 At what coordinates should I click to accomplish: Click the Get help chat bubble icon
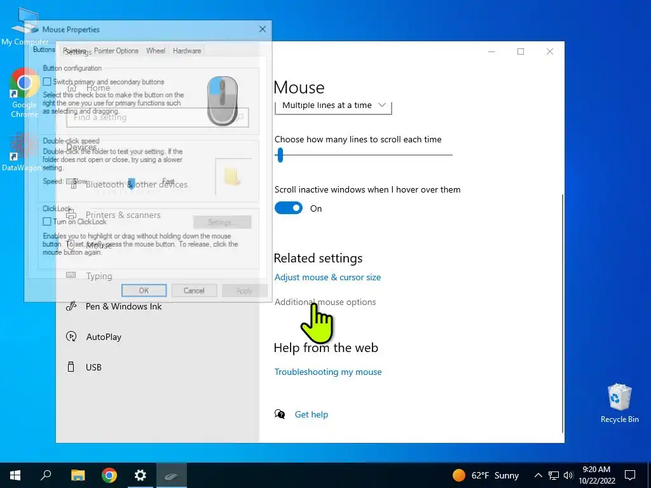tap(280, 414)
